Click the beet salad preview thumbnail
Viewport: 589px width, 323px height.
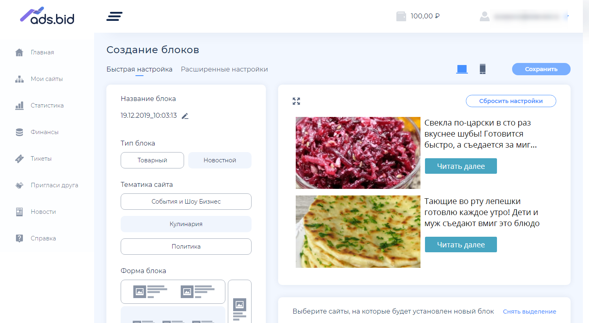click(358, 153)
